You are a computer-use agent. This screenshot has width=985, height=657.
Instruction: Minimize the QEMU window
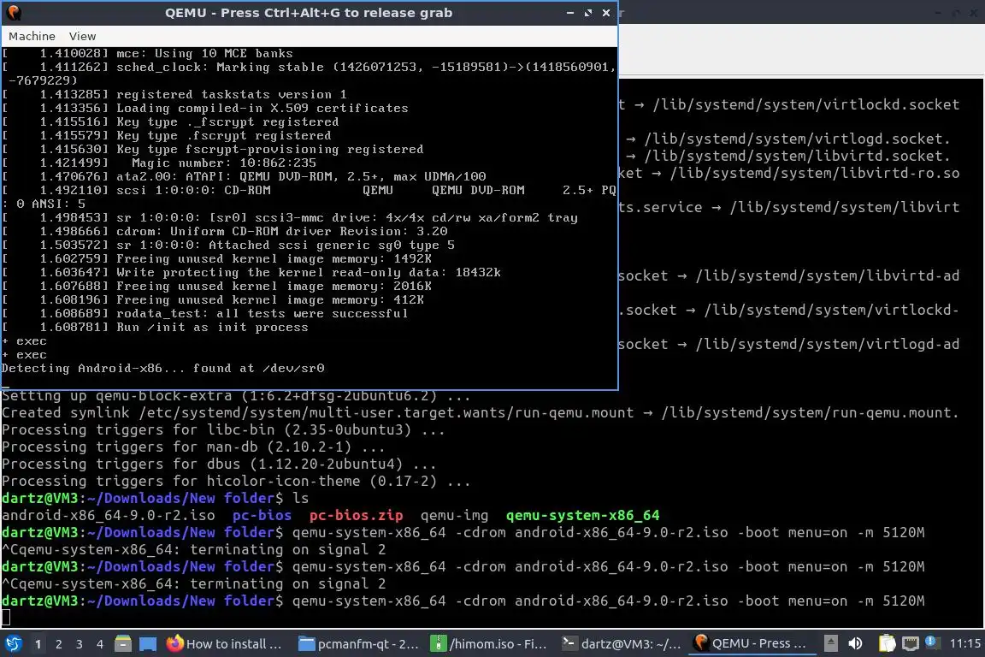point(569,13)
